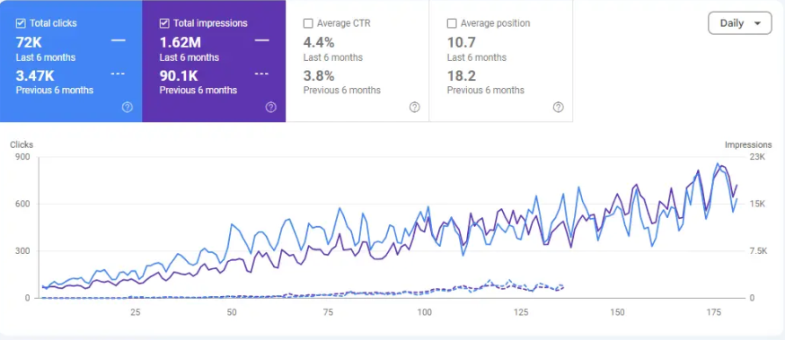Click the 10.7 average position value
The image size is (785, 340).
[461, 42]
